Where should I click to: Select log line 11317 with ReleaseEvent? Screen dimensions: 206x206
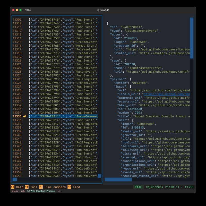click(63, 49)
